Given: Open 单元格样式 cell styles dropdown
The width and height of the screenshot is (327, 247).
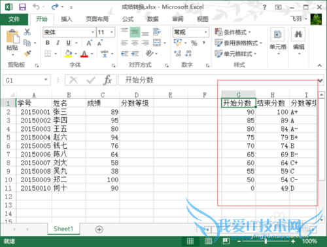Looking at the screenshot, I should 235,54.
